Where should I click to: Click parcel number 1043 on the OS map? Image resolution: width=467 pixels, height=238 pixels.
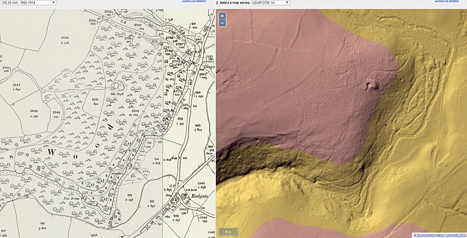pyautogui.click(x=202, y=183)
